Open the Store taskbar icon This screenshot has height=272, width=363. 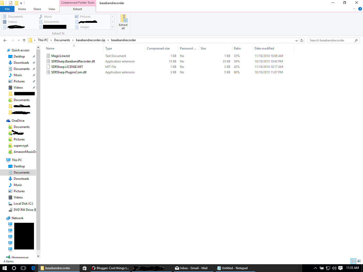(85, 268)
